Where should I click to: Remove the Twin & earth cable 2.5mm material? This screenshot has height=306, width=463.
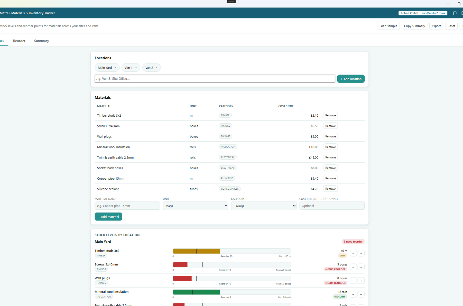(x=330, y=157)
